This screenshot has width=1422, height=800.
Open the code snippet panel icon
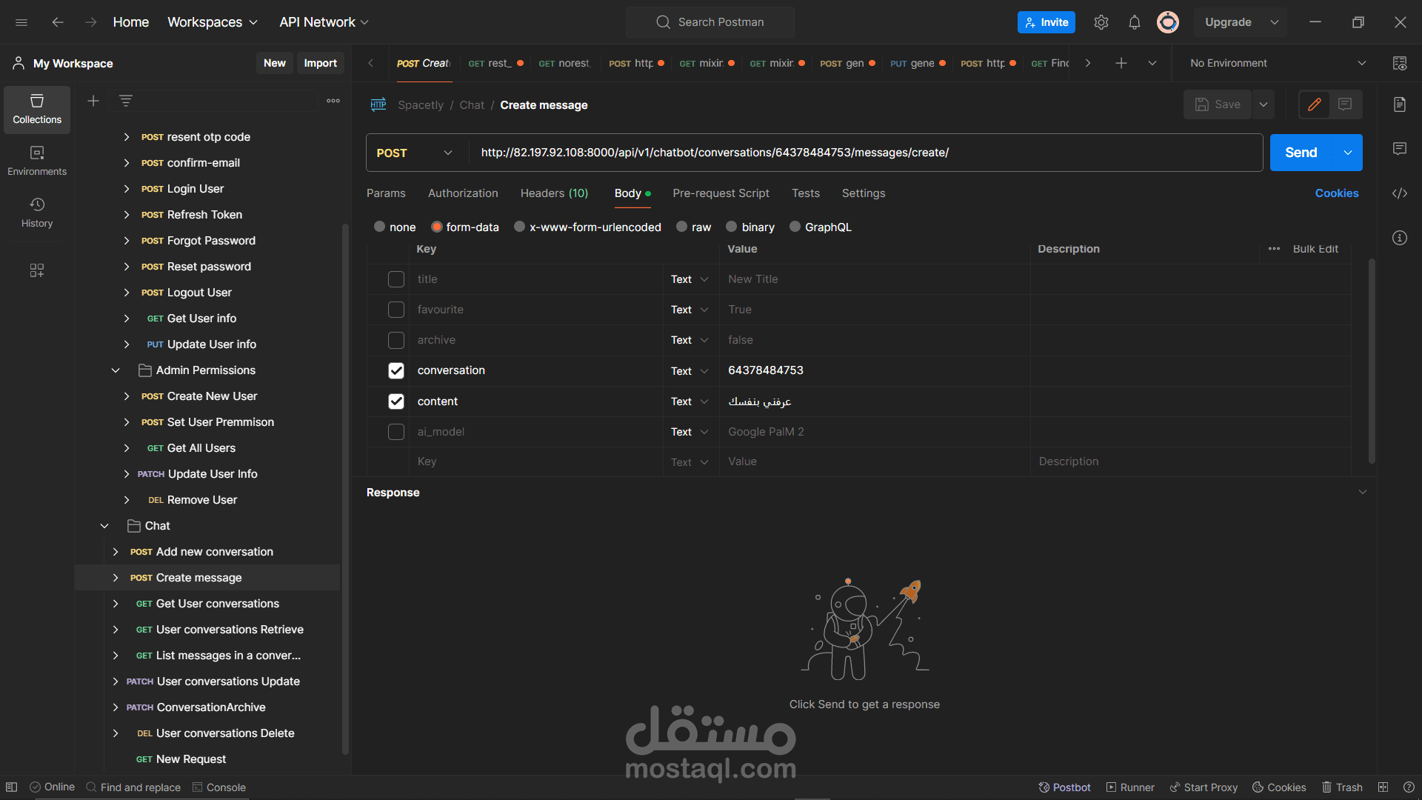(x=1400, y=193)
